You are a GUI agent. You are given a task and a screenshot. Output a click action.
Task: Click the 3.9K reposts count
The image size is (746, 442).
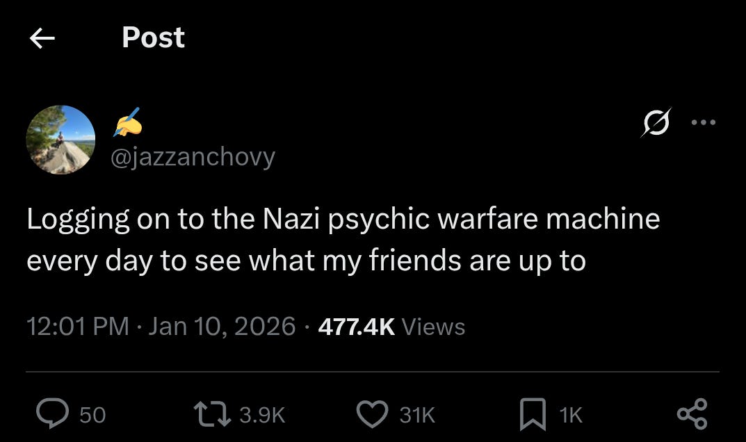(262, 415)
